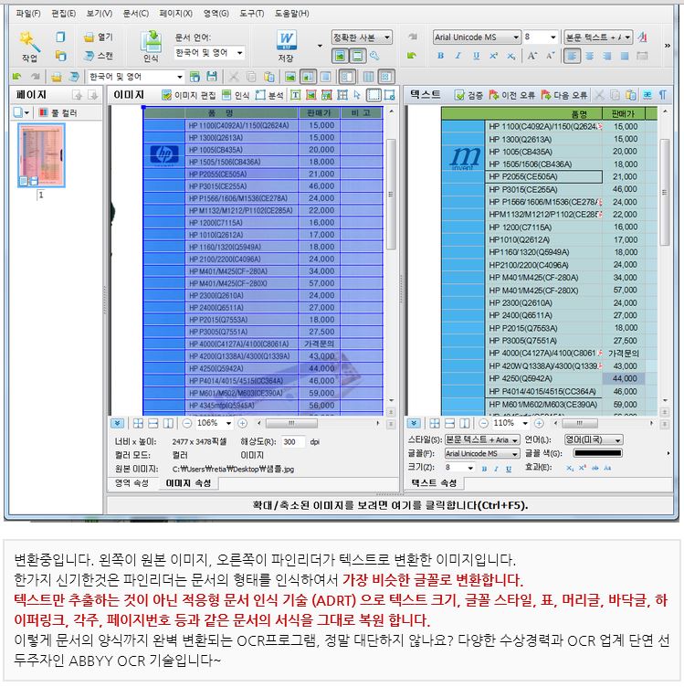Click the paste clipboard icon in second toolbar

coord(268,77)
